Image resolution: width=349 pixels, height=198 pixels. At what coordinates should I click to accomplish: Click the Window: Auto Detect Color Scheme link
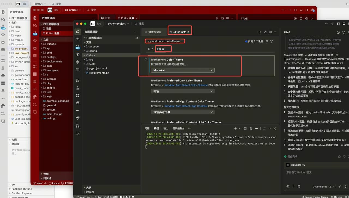click(186, 85)
